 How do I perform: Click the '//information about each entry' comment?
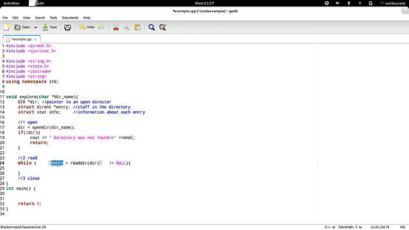pos(109,112)
